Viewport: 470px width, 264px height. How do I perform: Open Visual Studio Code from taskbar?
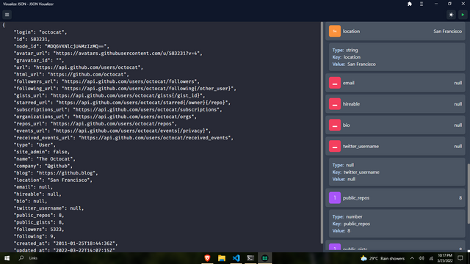(x=236, y=258)
